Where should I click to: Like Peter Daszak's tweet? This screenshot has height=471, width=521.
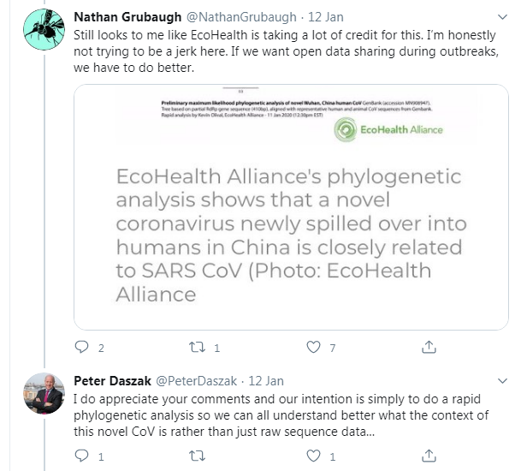(x=314, y=456)
